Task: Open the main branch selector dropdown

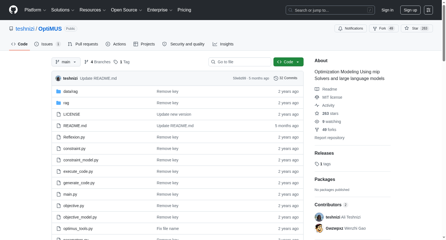Action: pyautogui.click(x=66, y=62)
